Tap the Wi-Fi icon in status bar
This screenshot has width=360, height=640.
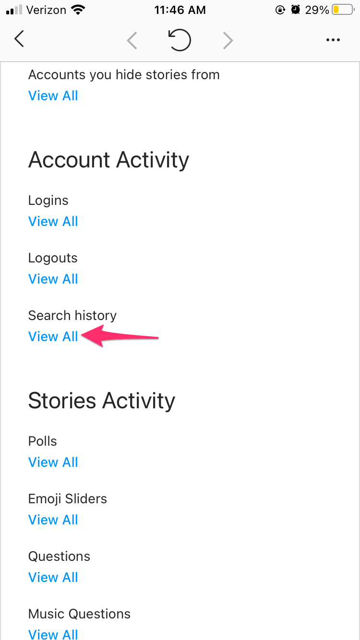[77, 10]
